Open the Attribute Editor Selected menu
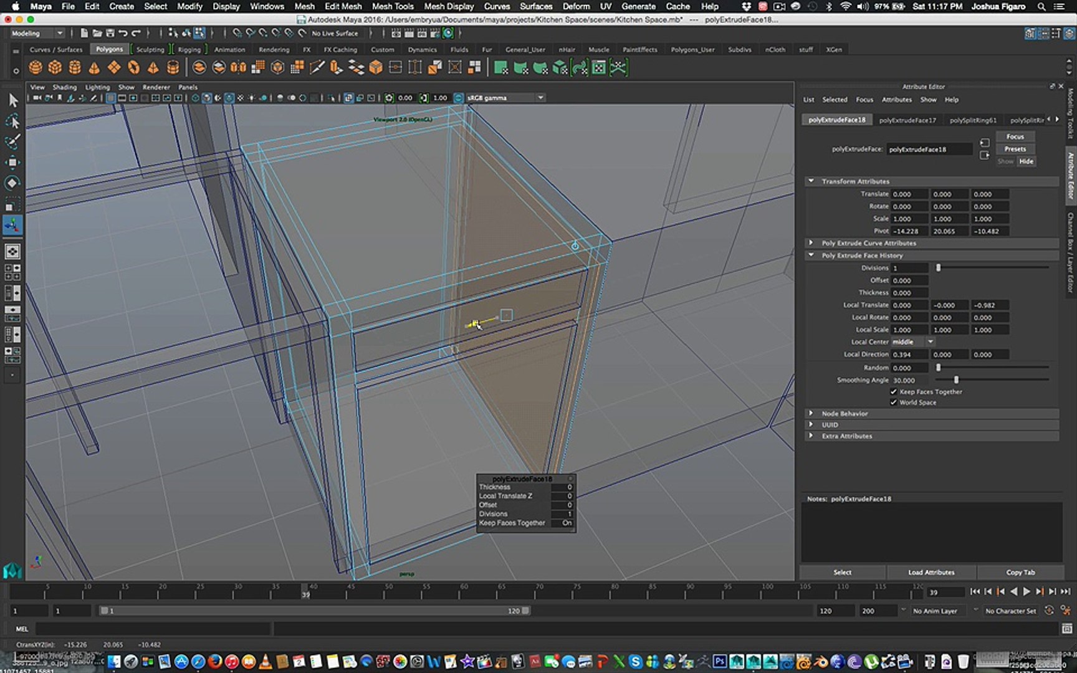The width and height of the screenshot is (1077, 673). (x=835, y=100)
